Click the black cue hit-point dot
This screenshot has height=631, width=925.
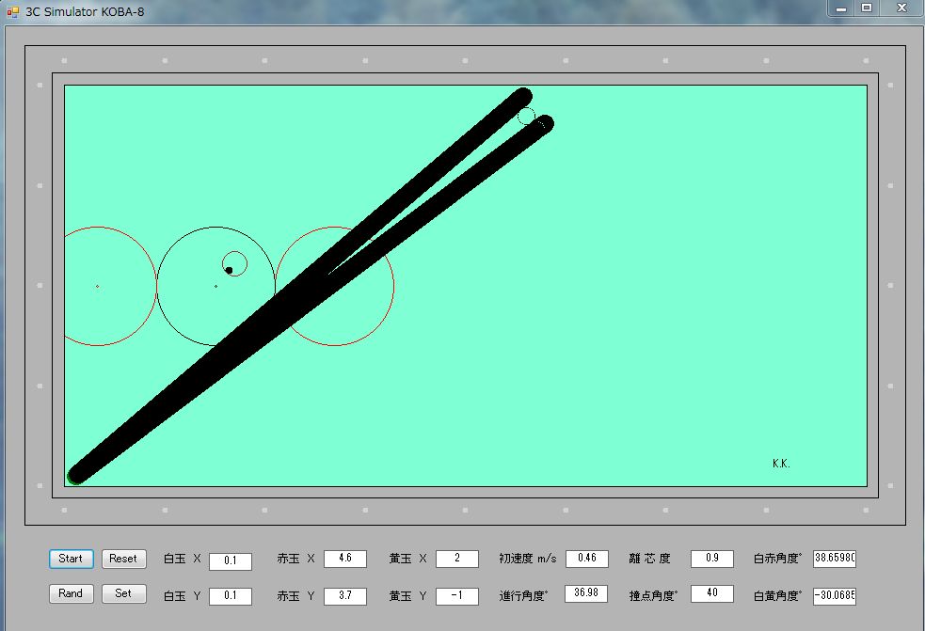(229, 271)
